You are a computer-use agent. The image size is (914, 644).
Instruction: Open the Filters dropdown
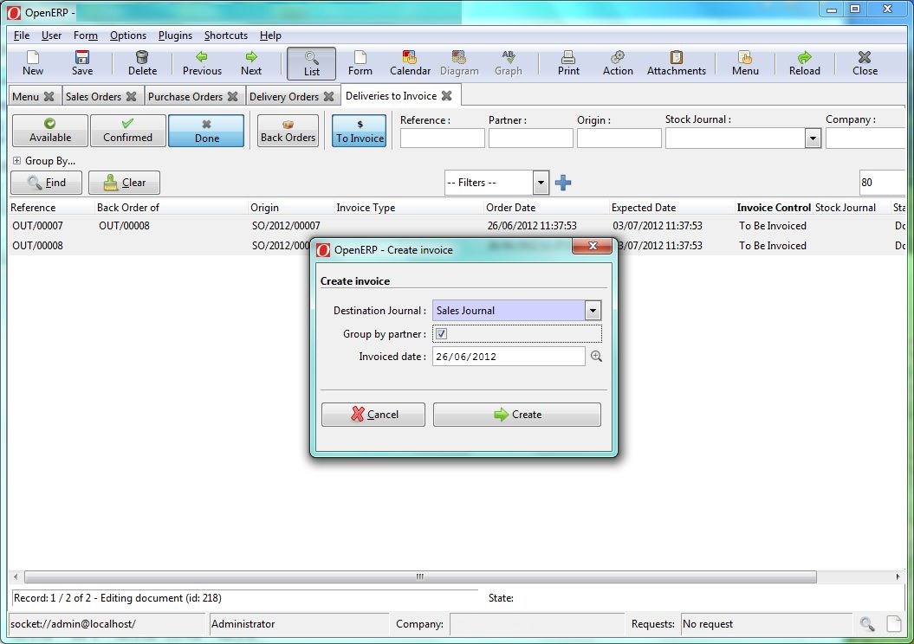coord(541,183)
